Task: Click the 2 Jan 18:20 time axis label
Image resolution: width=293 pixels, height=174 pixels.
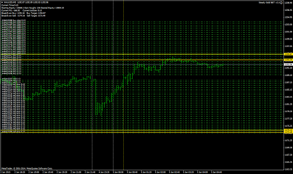Action: (20, 172)
